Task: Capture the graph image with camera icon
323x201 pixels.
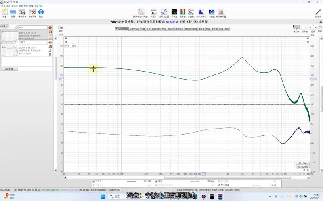Action: point(61,29)
